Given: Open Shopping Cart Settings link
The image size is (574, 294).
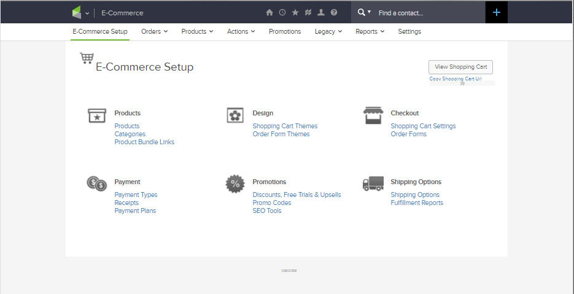Looking at the screenshot, I should (423, 126).
